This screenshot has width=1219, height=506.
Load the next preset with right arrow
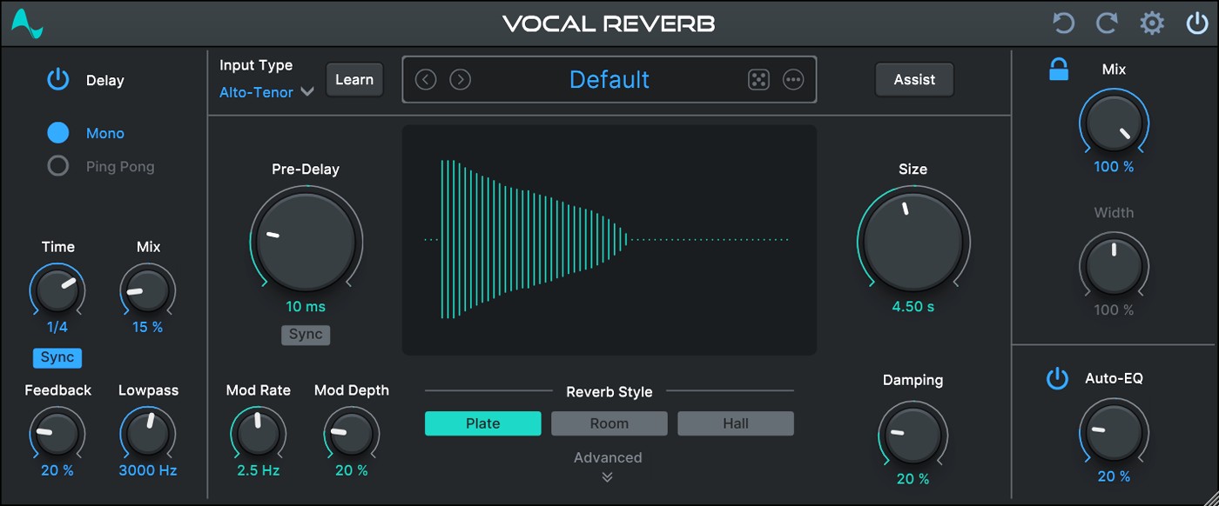tap(461, 80)
